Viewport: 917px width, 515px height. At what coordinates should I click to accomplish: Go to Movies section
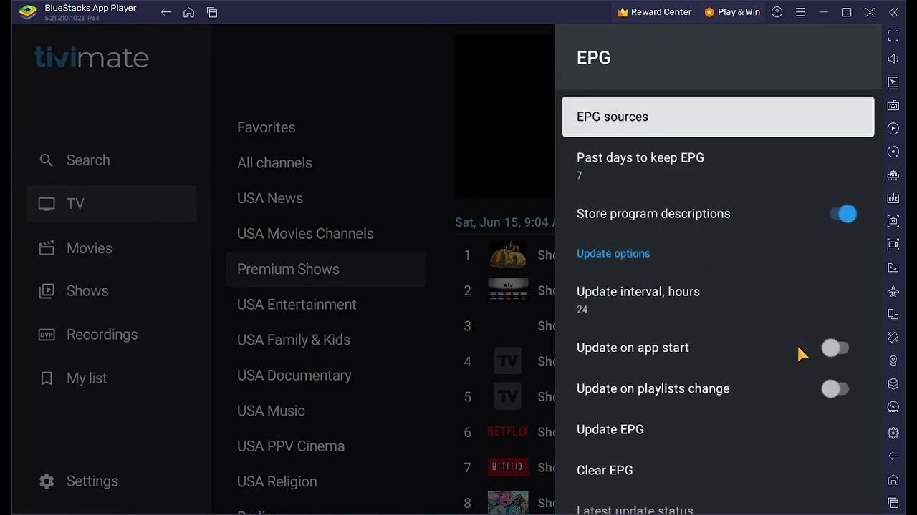click(x=89, y=248)
